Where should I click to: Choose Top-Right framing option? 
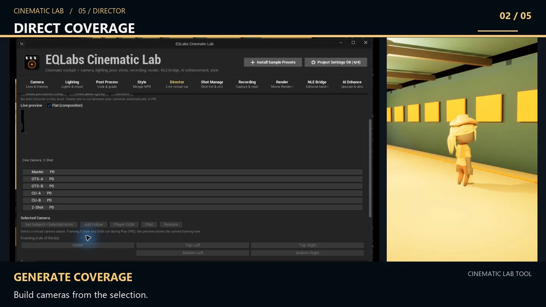(308, 245)
